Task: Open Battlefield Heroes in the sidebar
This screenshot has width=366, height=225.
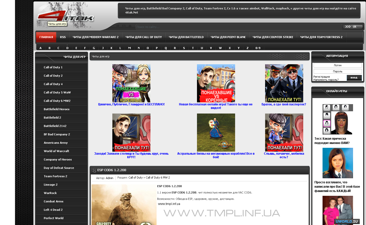Action: (x=56, y=109)
